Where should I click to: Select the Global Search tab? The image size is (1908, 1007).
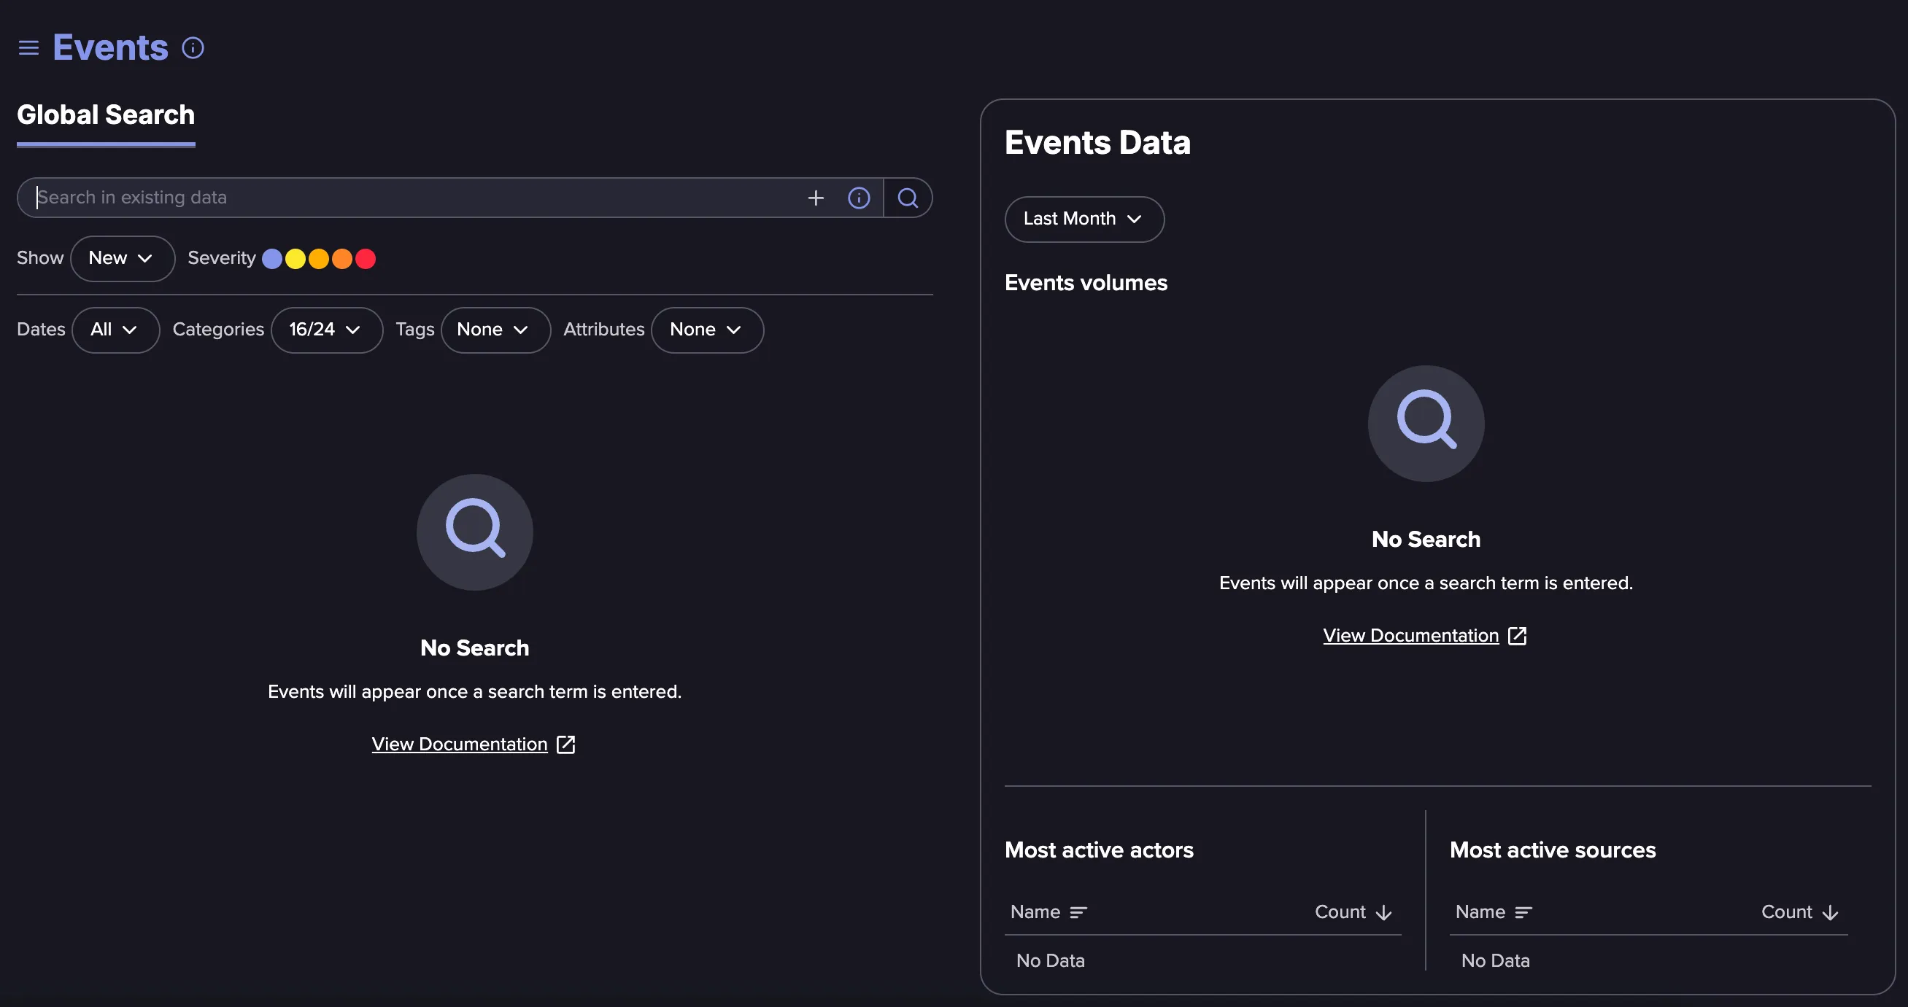(x=106, y=115)
